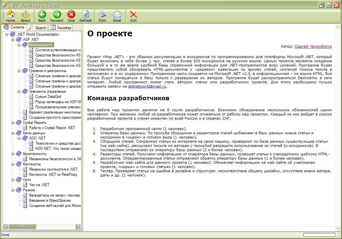Collapse the ASP .NET tree node
The height and width of the screenshot is (239, 342).
[13, 40]
